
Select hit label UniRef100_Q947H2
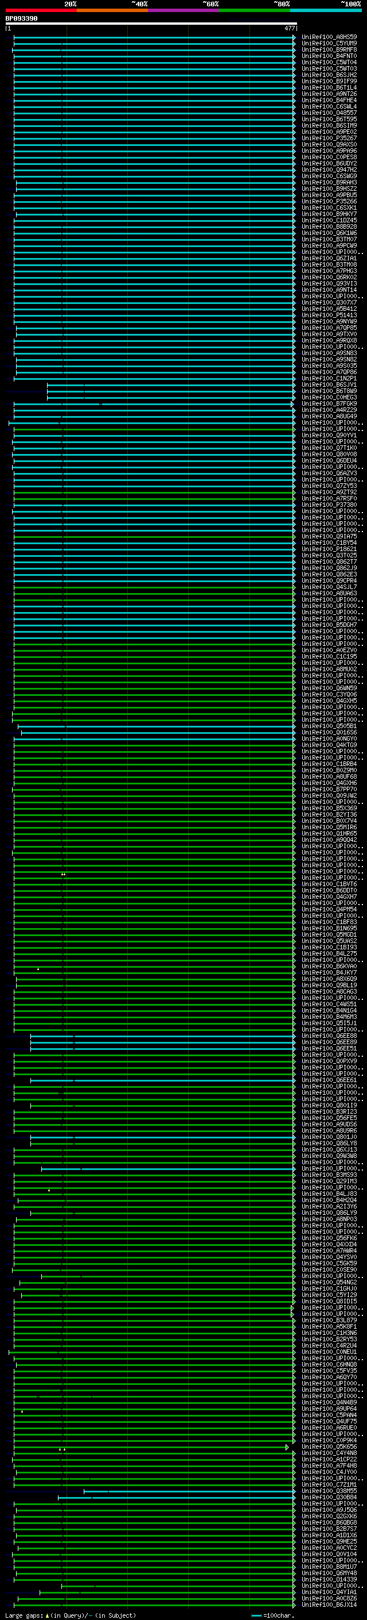[329, 170]
